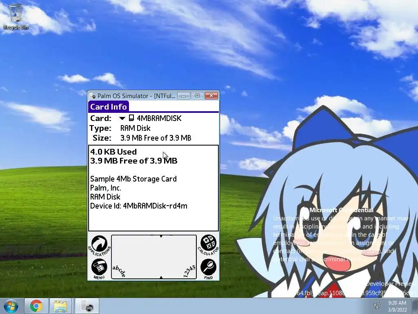The image size is (418, 314).
Task: Click the 'RAM Disk' type value
Action: tap(135, 128)
